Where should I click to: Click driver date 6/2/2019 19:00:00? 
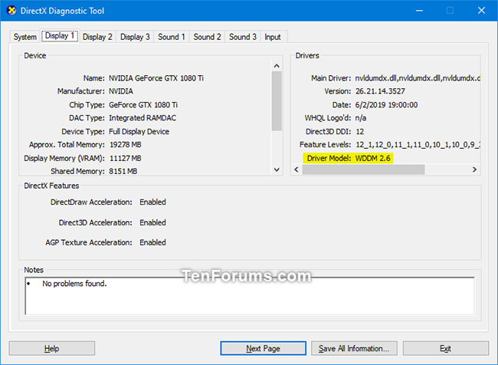(386, 105)
